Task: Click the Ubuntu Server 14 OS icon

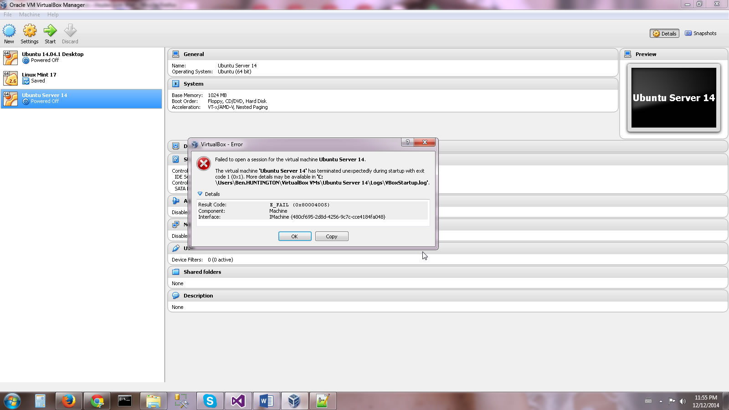Action: coord(10,98)
